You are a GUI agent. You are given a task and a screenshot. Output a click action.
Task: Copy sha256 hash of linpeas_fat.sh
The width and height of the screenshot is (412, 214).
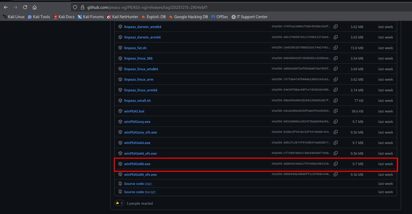click(x=336, y=48)
